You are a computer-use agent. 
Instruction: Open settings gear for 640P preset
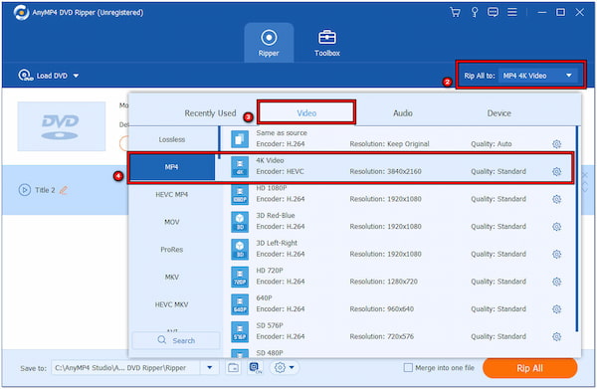556,309
